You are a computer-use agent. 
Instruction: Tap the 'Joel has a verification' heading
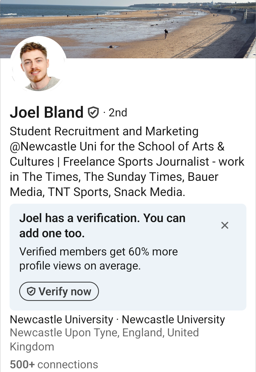coord(102,225)
